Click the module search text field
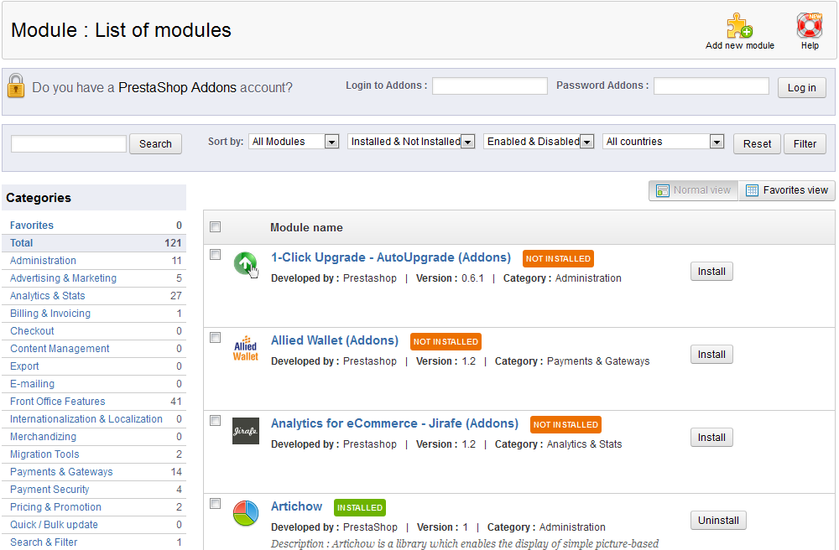 [69, 143]
